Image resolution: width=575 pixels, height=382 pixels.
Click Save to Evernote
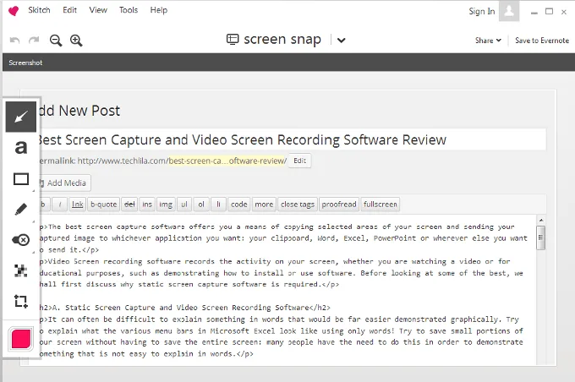[x=542, y=41]
